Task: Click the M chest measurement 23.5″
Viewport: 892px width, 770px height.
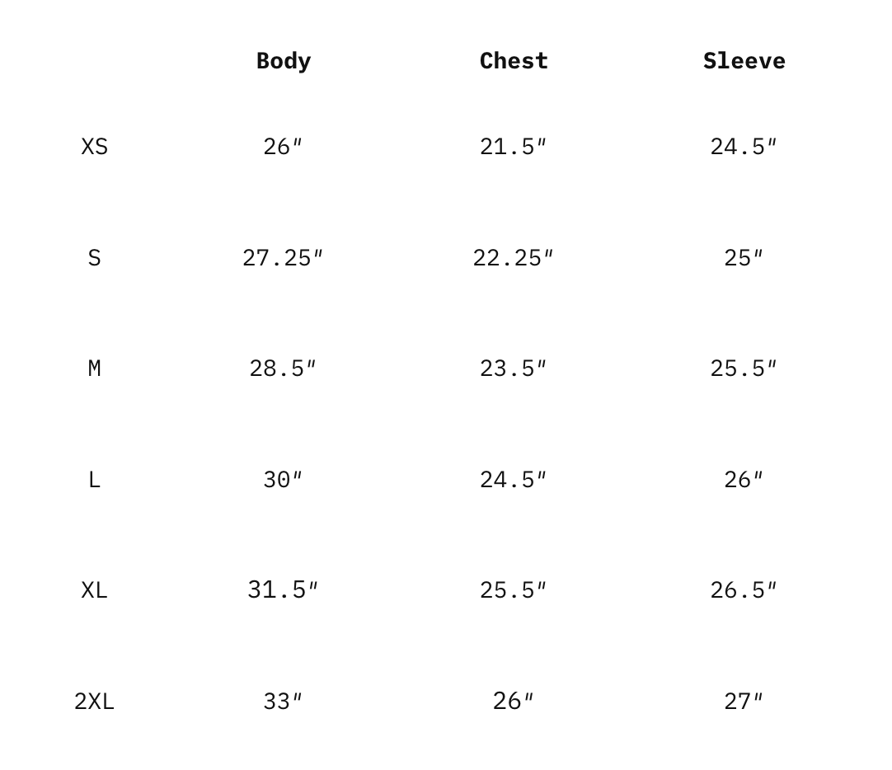Action: click(x=513, y=369)
